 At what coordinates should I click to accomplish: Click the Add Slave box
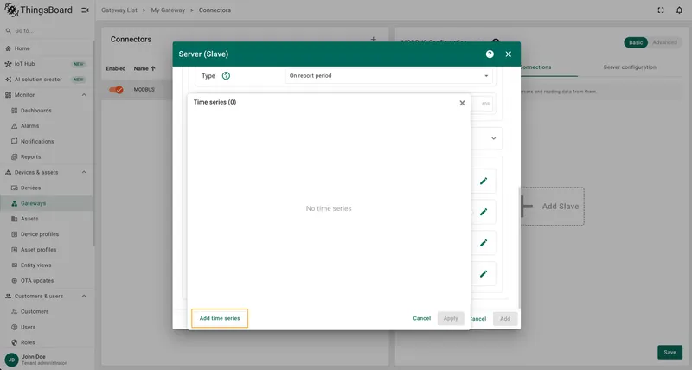pyautogui.click(x=553, y=207)
